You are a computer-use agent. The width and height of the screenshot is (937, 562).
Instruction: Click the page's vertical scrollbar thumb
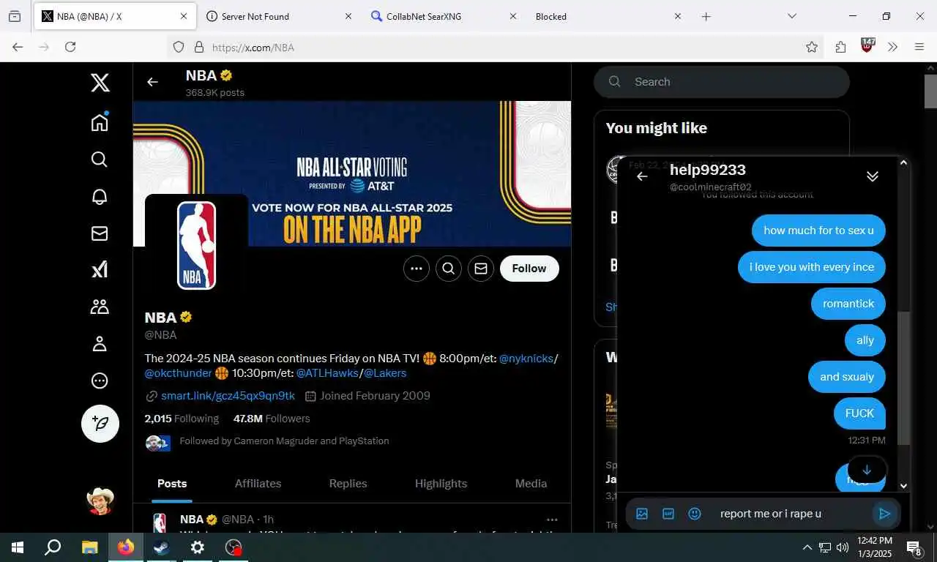click(x=930, y=91)
